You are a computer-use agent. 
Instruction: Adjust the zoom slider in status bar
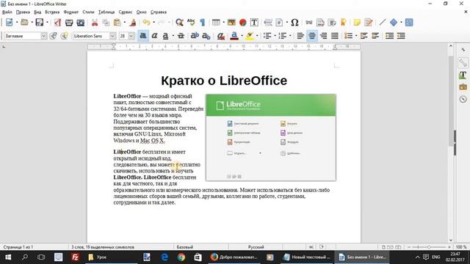(429, 247)
